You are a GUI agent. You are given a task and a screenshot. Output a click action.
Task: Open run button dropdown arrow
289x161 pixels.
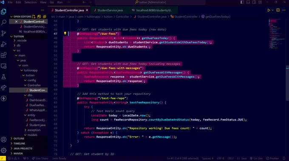click(272, 10)
